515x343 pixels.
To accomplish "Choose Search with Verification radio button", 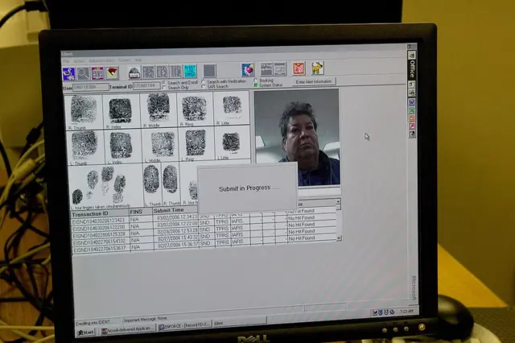I will tap(203, 81).
